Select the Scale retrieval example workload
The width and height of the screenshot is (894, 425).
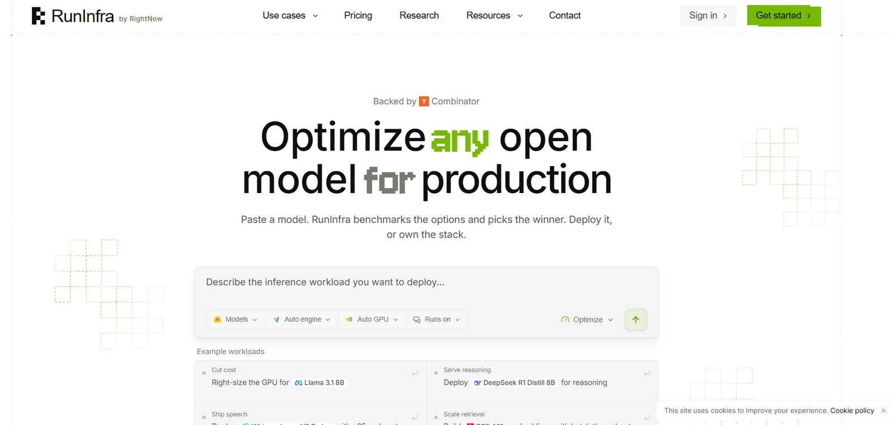coord(543,416)
